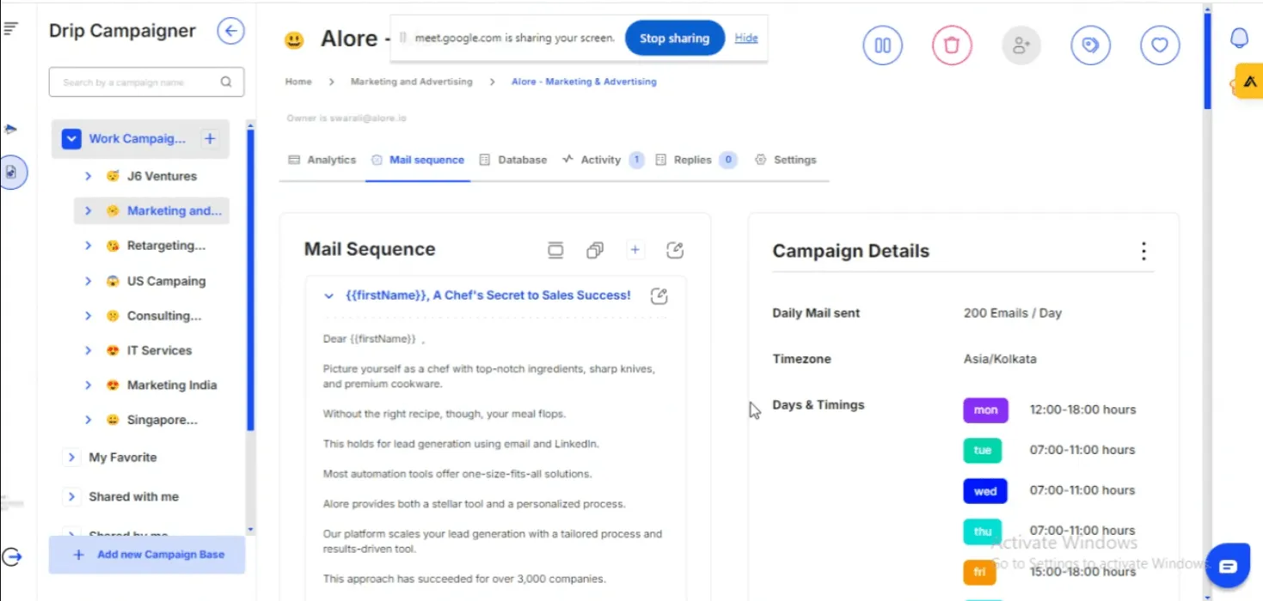Expand the My Favorite section
1263x601 pixels.
(72, 458)
